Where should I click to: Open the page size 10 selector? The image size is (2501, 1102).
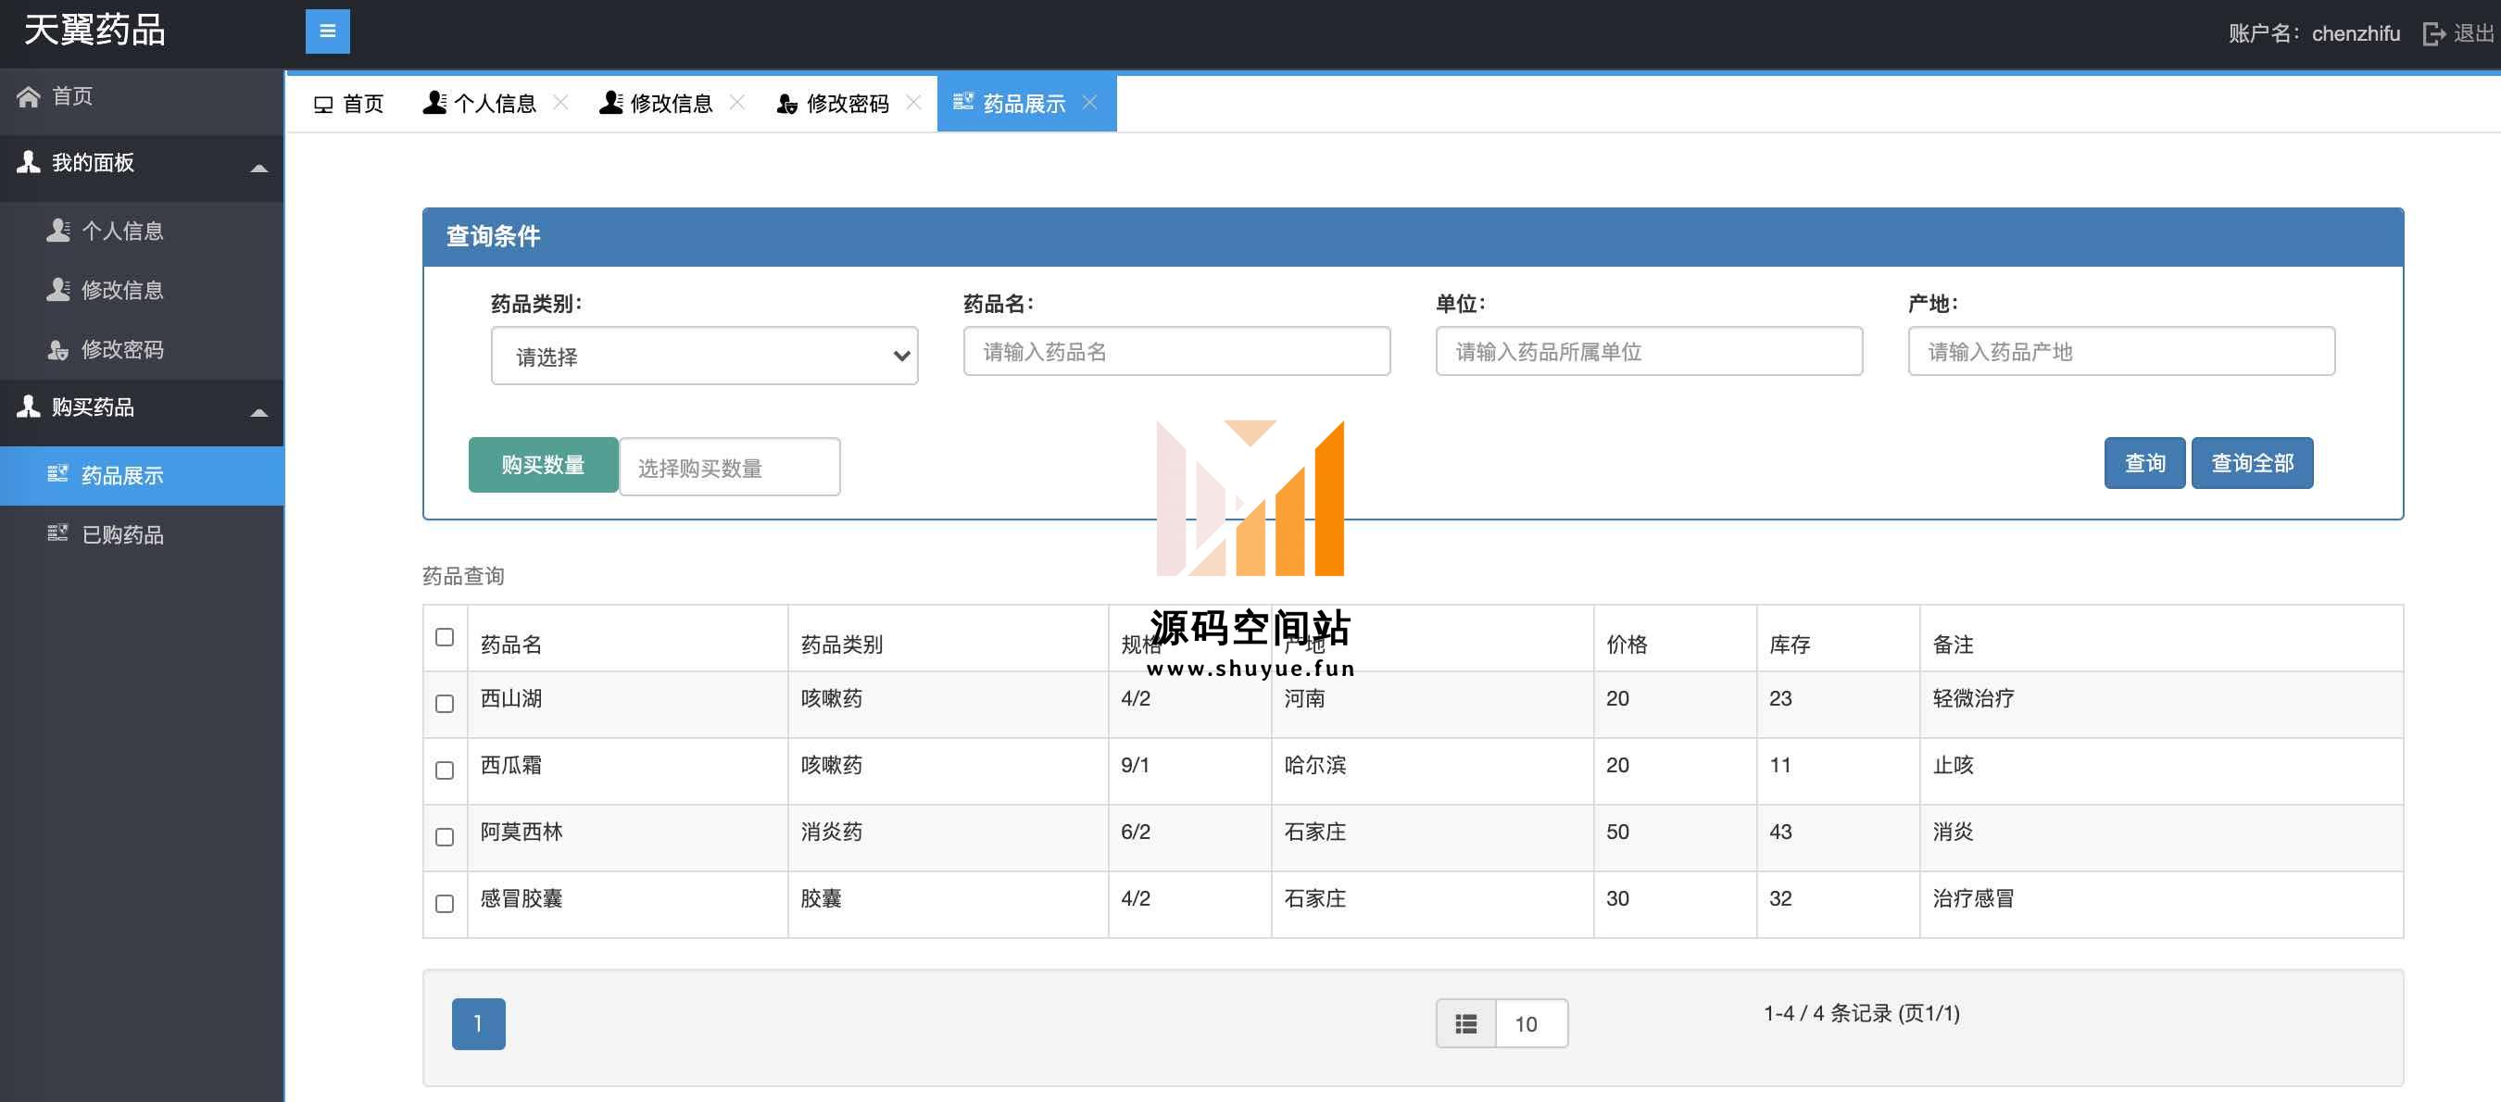tap(1531, 1023)
